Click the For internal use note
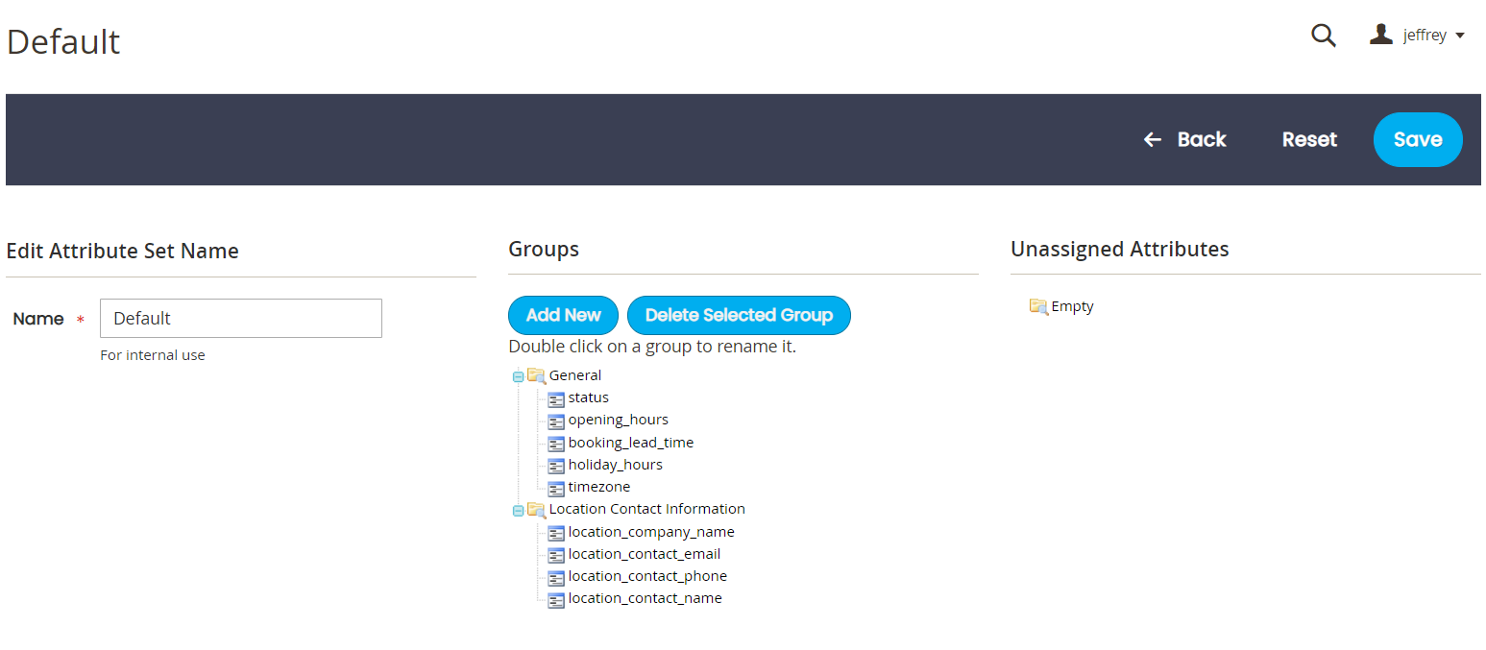The image size is (1486, 650). [153, 355]
